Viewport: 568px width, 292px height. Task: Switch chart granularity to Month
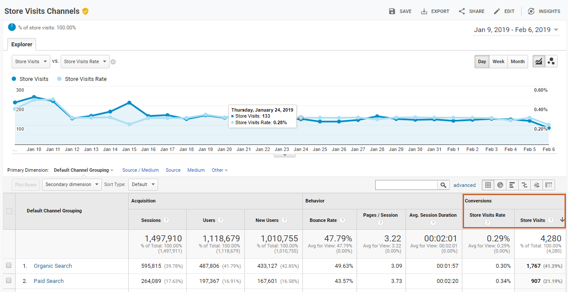point(518,61)
